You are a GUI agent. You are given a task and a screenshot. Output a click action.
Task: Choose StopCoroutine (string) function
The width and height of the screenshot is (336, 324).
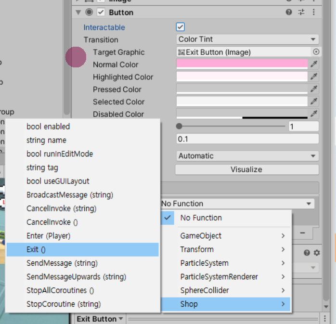tap(82, 304)
